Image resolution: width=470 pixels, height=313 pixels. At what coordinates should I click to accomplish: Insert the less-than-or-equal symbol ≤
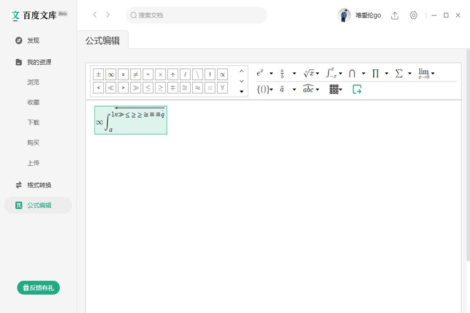pyautogui.click(x=148, y=87)
